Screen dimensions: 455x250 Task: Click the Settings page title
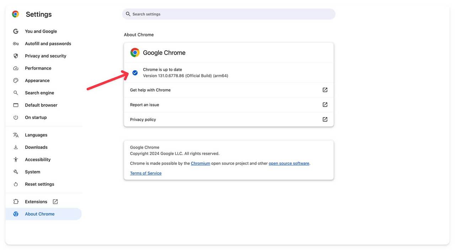click(39, 14)
